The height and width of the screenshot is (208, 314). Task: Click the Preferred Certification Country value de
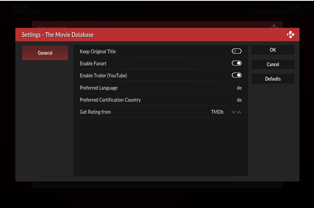pos(239,100)
